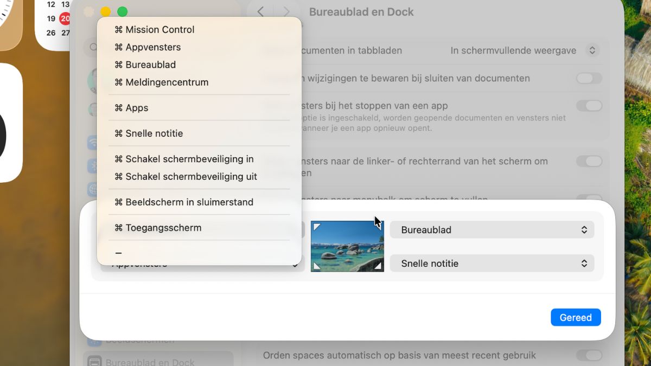Open the Bureaublad hot corner dropdown

(492, 229)
